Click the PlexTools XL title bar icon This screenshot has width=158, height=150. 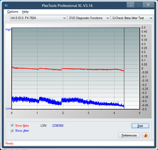pyautogui.click(x=6, y=5)
